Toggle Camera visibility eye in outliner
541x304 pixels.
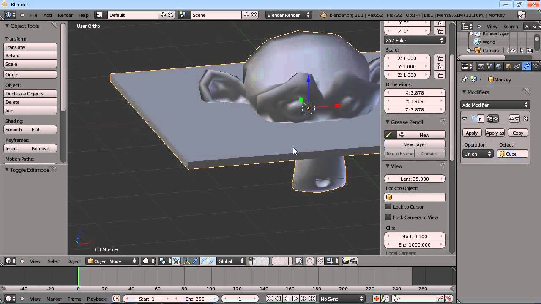(513, 51)
